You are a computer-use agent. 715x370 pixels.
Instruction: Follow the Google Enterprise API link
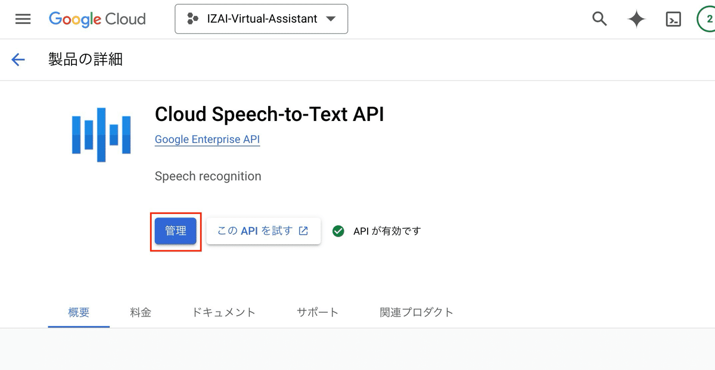[207, 139]
